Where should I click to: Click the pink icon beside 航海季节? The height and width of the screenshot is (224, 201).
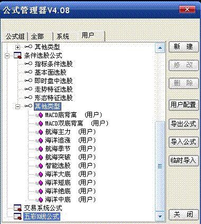coord(41,149)
